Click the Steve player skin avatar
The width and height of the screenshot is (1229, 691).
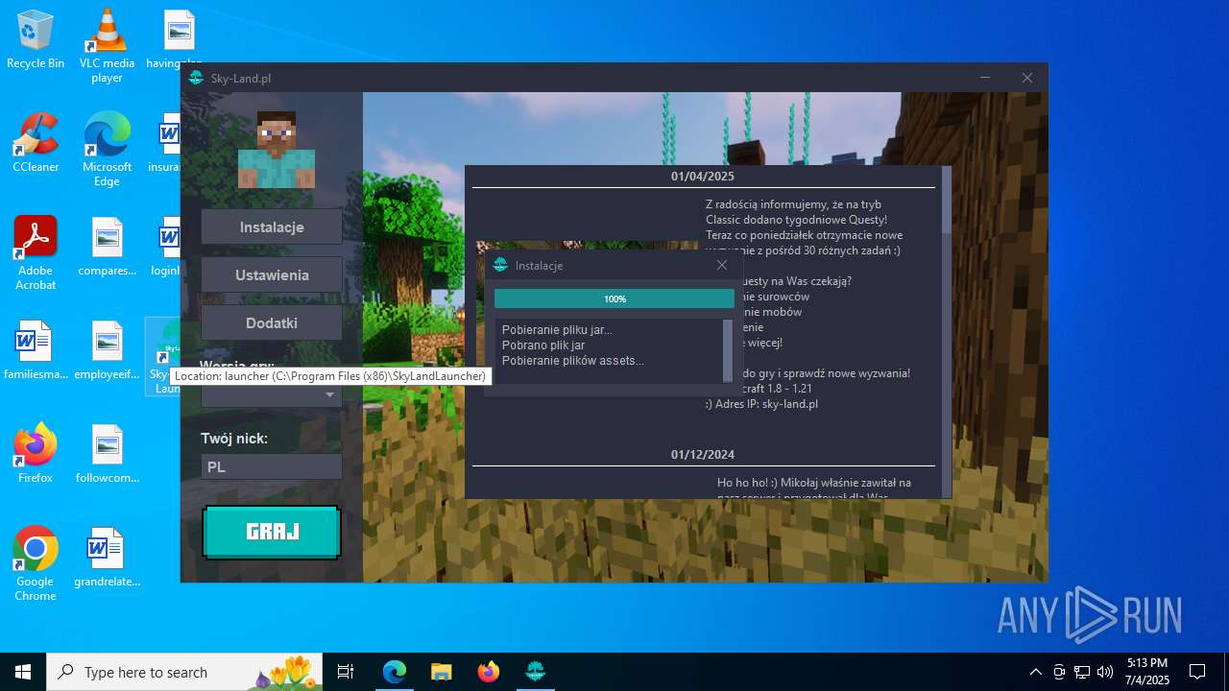[277, 150]
